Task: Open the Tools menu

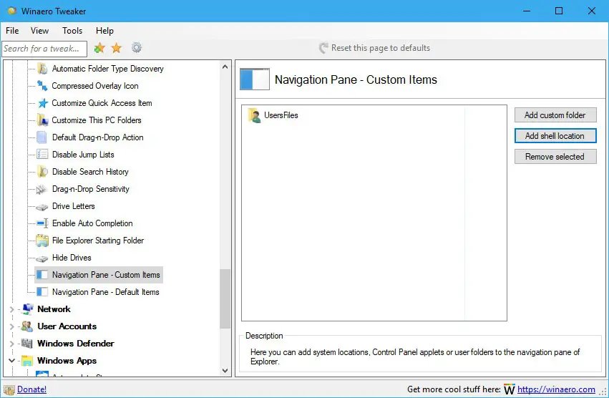Action: (x=72, y=31)
